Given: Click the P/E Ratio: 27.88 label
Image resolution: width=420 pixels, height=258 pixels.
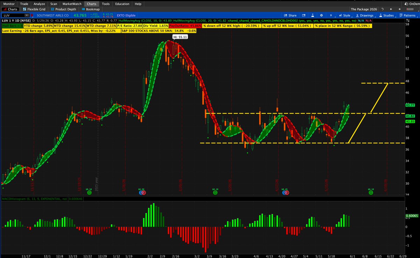Looking at the screenshot, I should click(x=130, y=26).
